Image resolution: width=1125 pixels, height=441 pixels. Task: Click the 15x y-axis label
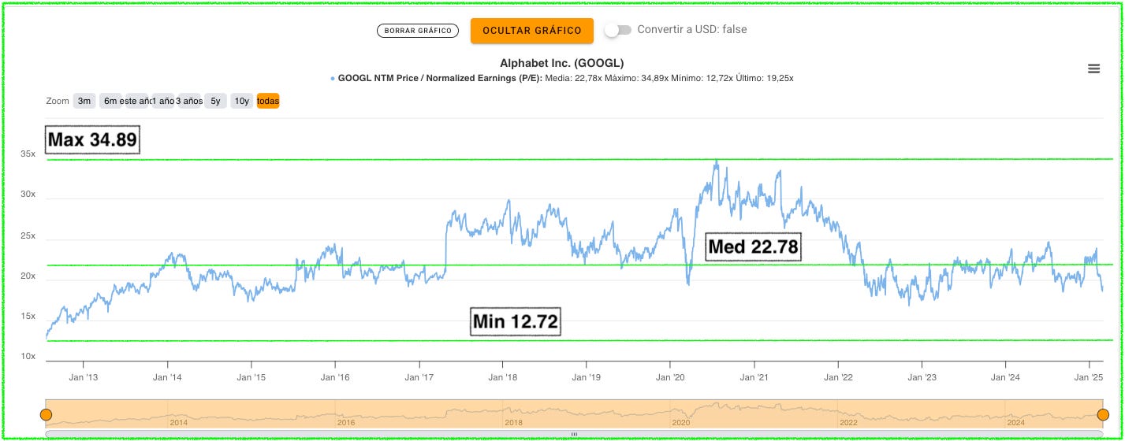(28, 317)
